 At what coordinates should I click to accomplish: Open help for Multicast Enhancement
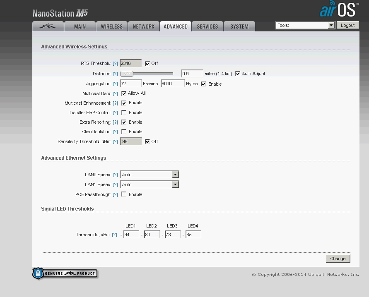tap(115, 103)
